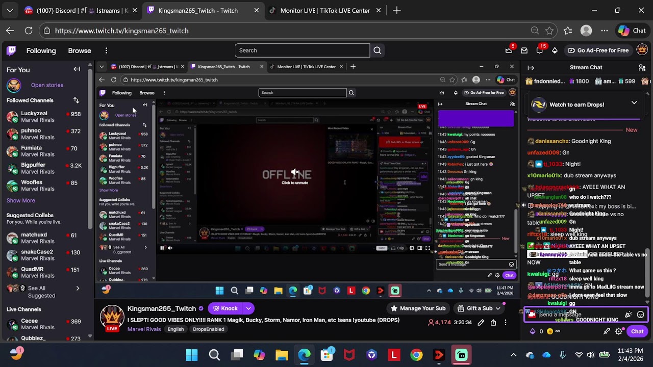Open Chrome from the taskbar

417,355
